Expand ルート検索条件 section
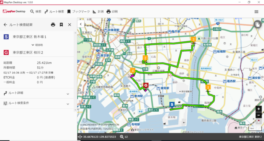This screenshot has width=264, height=141. click(37, 103)
